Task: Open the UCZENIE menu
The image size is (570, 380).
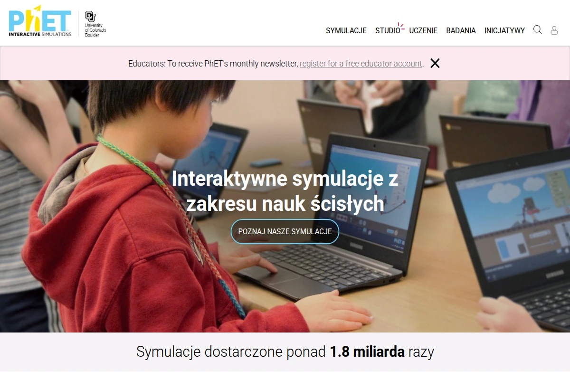Action: click(x=423, y=30)
